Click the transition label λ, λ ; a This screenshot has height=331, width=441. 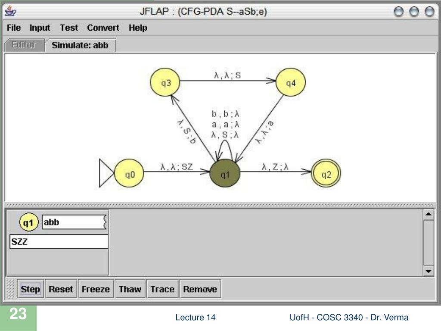pyautogui.click(x=264, y=132)
